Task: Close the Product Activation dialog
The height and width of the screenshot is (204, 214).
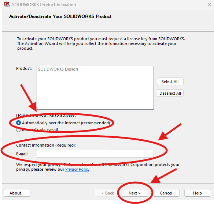Action: tap(210, 4)
